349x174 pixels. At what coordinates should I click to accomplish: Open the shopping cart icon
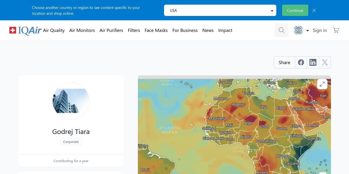(336, 30)
